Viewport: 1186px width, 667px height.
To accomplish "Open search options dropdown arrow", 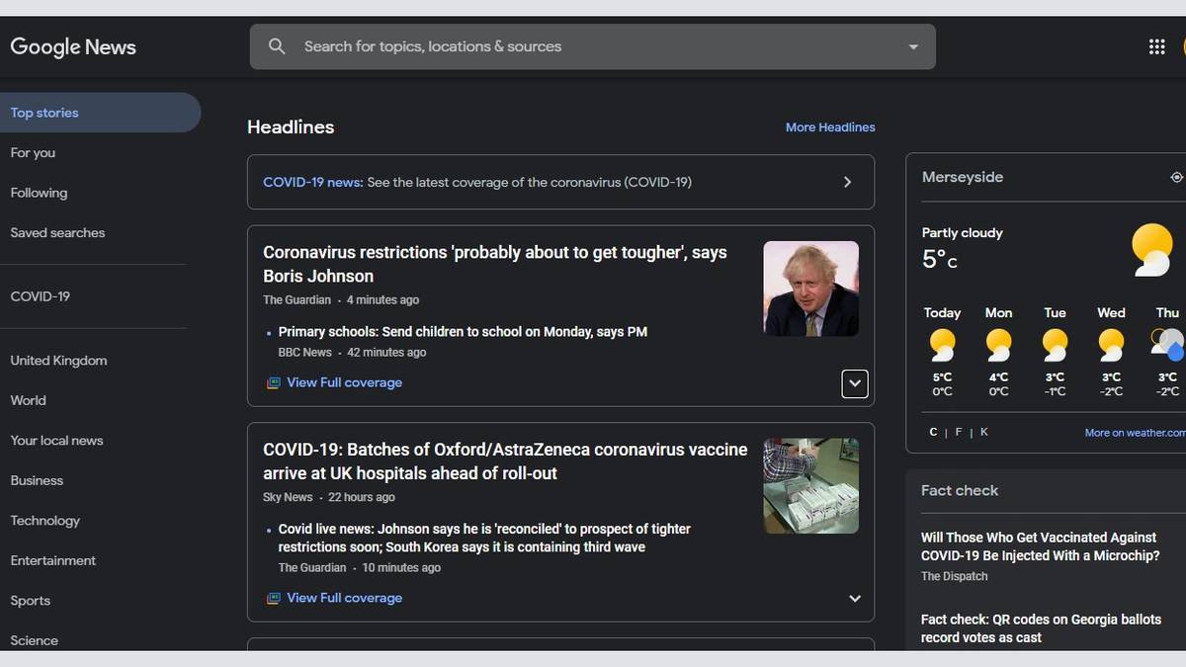I will (x=913, y=46).
